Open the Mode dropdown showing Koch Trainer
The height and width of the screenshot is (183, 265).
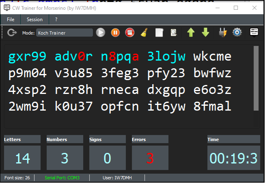tap(65, 33)
